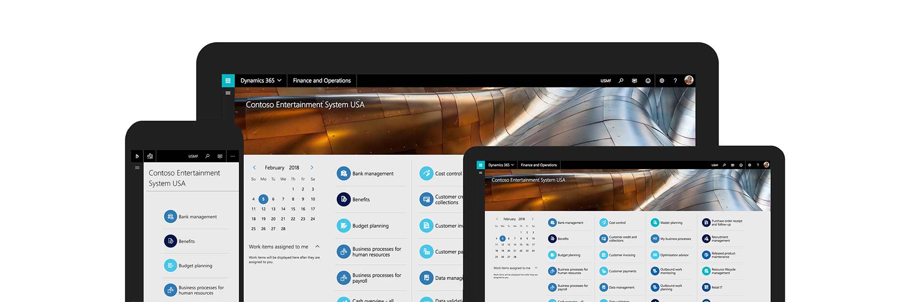Viewport: 910px width, 302px height.
Task: Open settings gear on large tablet
Action: click(x=662, y=80)
